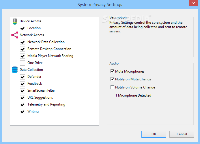Click the 'SmartScreen Filter' label text
Image resolution: width=200 pixels, height=144 pixels.
point(41,91)
